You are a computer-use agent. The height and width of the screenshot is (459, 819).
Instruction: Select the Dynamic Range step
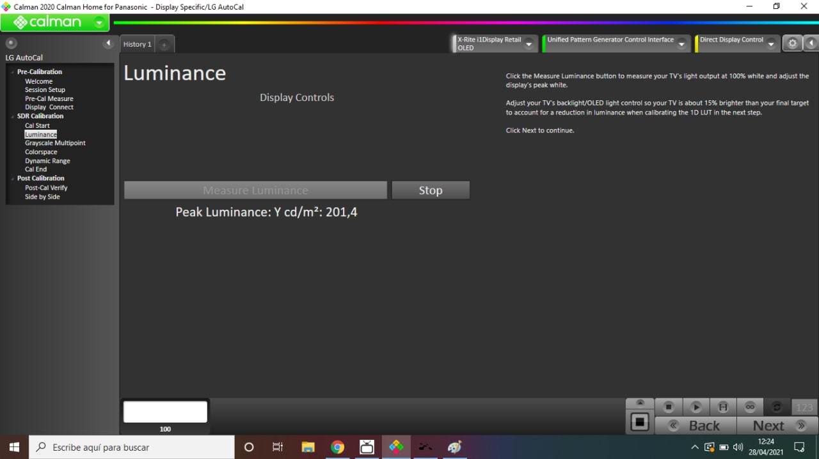[47, 161]
